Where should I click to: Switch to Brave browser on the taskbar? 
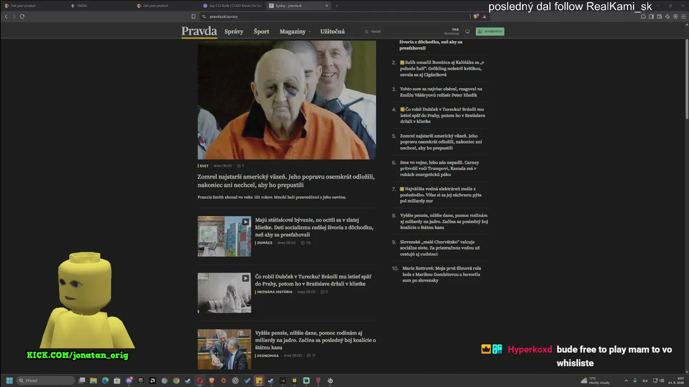coord(212,381)
